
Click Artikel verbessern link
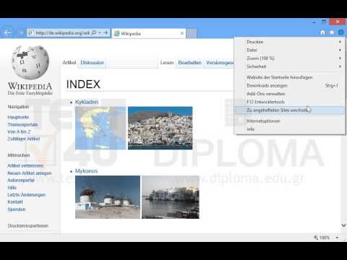point(25,166)
